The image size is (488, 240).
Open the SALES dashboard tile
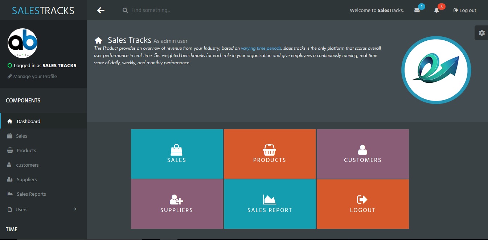177,154
